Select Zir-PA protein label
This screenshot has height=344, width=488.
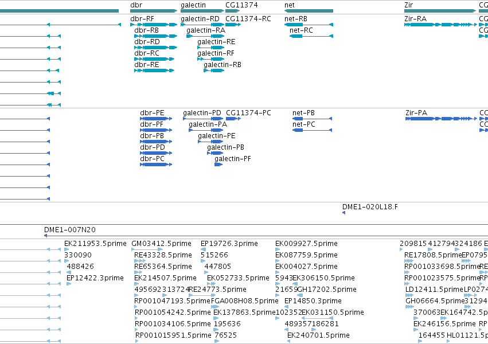click(416, 113)
